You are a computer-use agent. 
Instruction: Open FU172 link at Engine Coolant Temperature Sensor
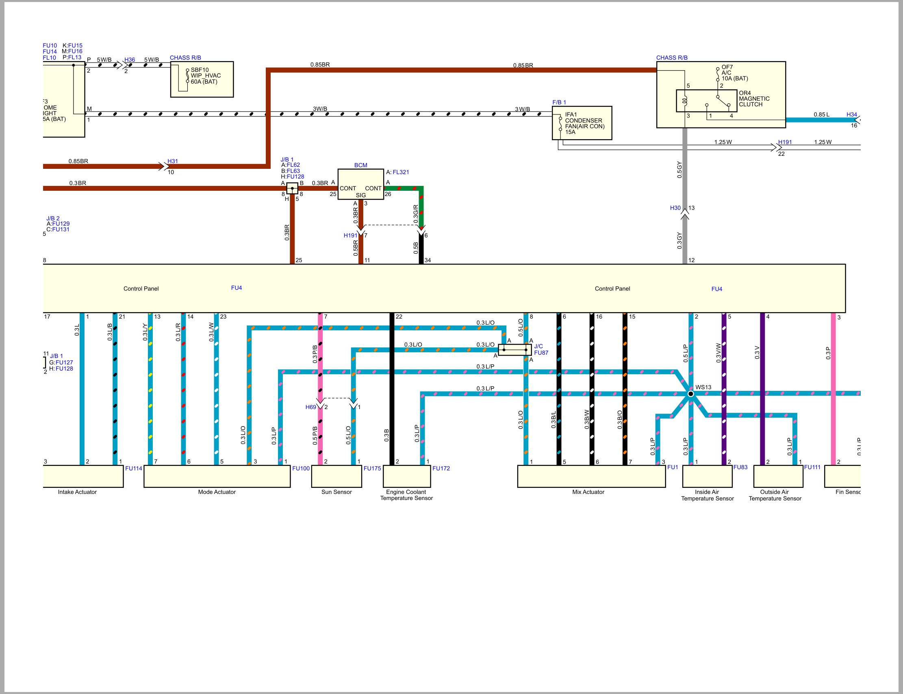(x=441, y=468)
